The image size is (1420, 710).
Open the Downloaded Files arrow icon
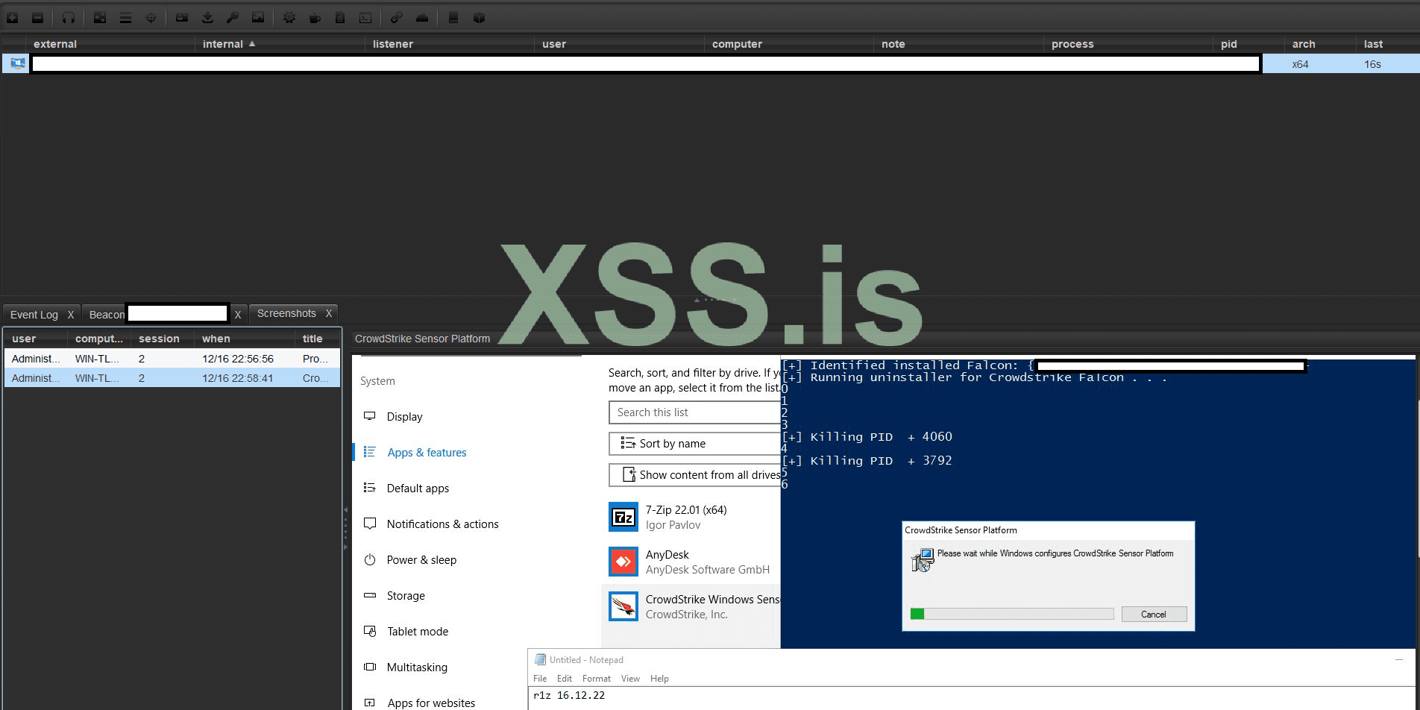coord(207,18)
